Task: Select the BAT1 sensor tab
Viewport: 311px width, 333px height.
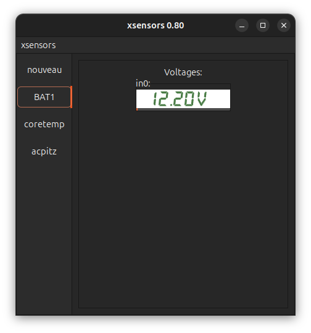Action: (44, 97)
